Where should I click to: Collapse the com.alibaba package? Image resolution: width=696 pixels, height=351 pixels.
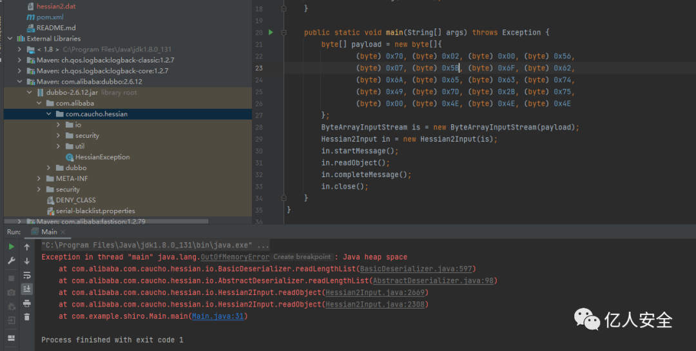(x=39, y=103)
